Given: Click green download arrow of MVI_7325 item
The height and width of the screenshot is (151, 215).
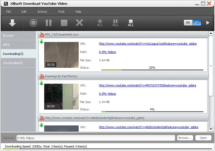Looking at the screenshot, I should [x=41, y=41].
